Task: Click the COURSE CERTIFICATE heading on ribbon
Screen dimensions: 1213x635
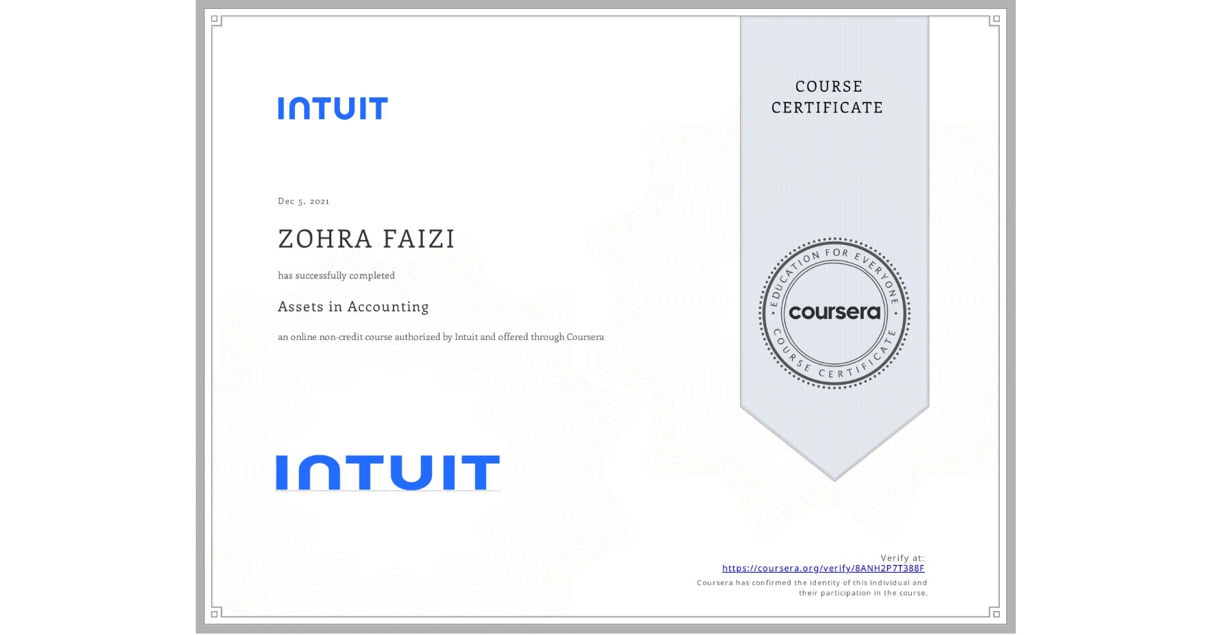Action: point(828,96)
